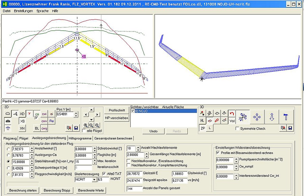The image size is (304, 196).
Task: Click the four-way move arrows icon
Action: (x=257, y=117)
